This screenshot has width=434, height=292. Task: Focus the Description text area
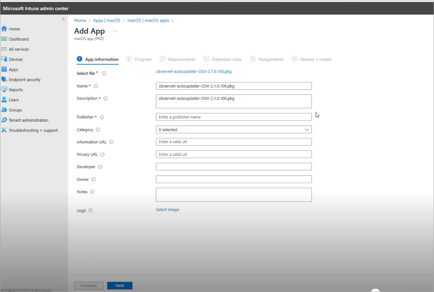pos(234,101)
